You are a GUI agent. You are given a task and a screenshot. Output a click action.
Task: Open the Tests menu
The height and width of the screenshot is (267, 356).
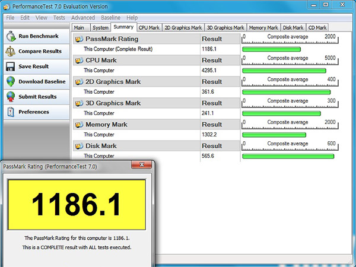pyautogui.click(x=59, y=18)
